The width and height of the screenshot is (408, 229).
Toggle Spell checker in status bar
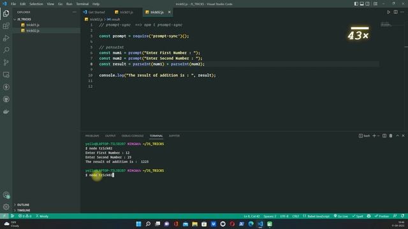[358, 216]
